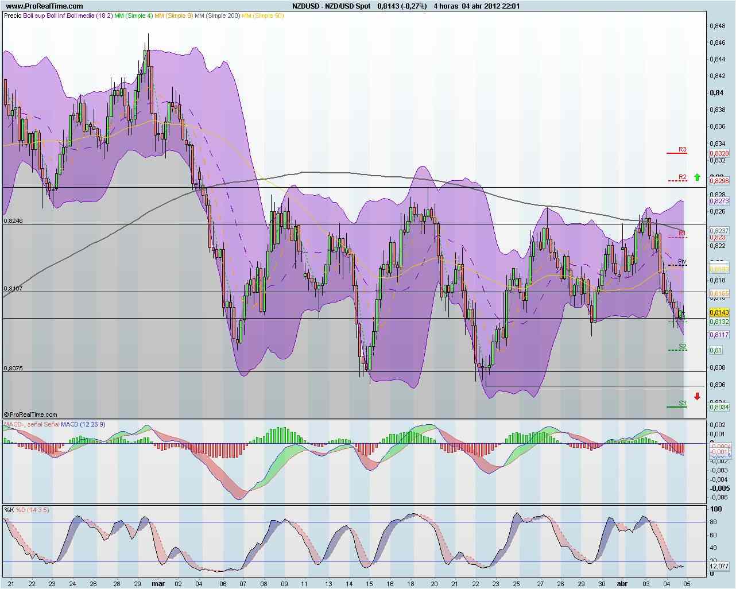This screenshot has height=589, width=736.
Task: Click the green up arrow signal icon
Action: (696, 177)
